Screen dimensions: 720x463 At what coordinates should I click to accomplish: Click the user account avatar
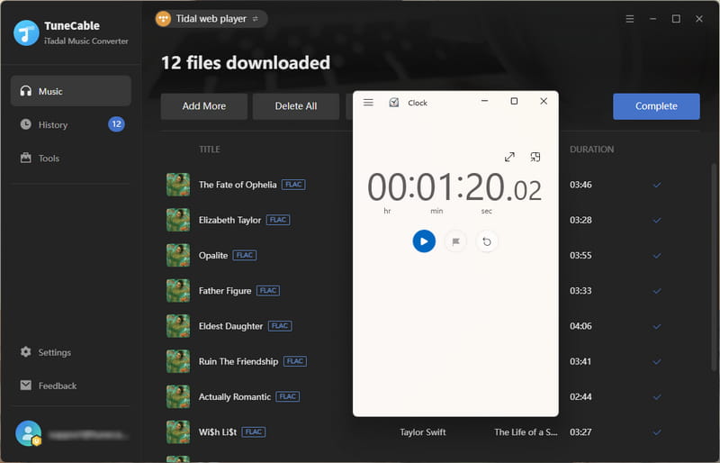pyautogui.click(x=29, y=433)
